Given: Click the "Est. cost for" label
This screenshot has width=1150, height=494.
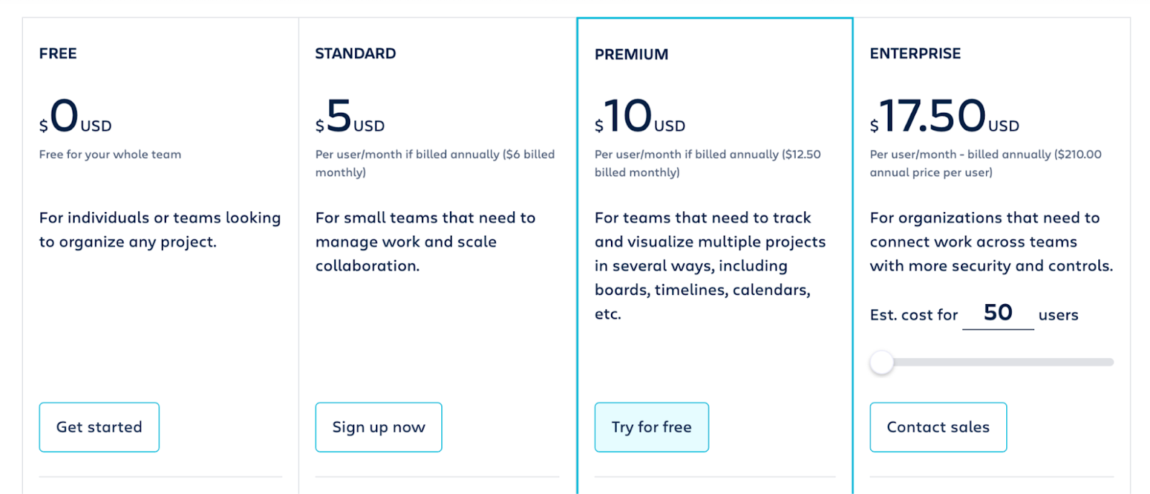Looking at the screenshot, I should (914, 315).
